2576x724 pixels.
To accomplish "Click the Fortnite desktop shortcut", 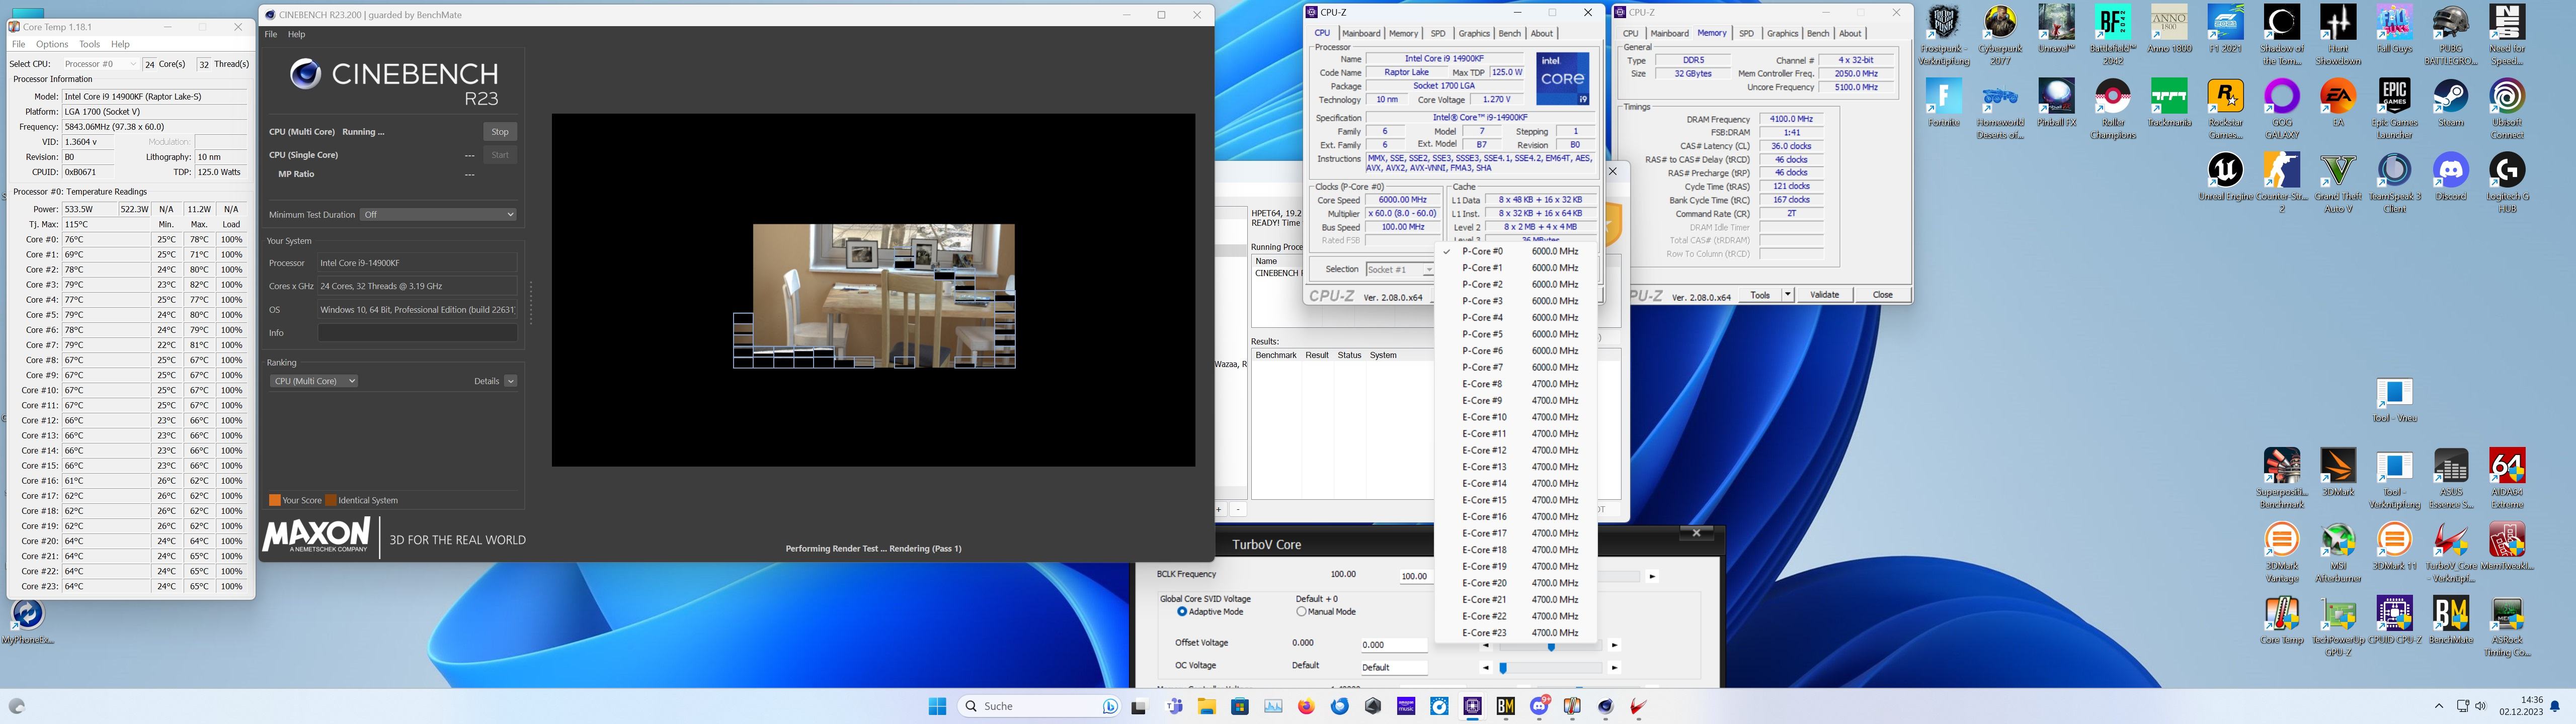I will [x=1944, y=103].
